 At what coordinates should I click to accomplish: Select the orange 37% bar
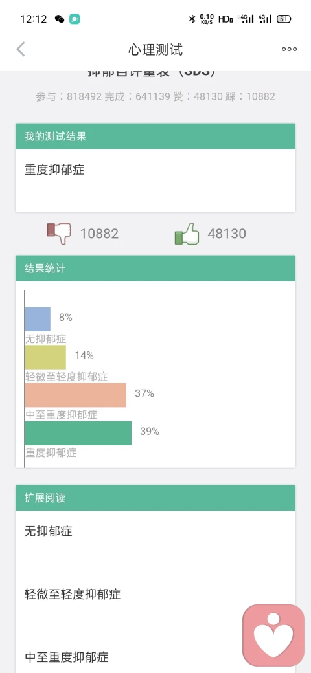(x=76, y=395)
